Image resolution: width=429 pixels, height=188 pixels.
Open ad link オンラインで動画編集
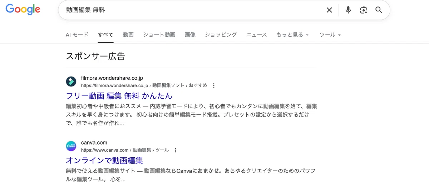point(104,161)
